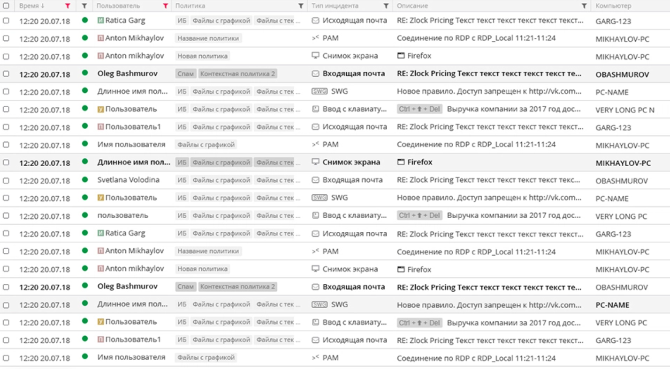Click the window icon beside bold Firefox
670x369 pixels.
point(401,162)
